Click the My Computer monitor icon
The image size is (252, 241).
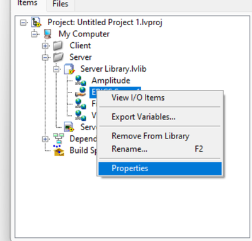pyautogui.click(x=48, y=34)
